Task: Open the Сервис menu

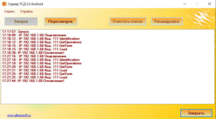Action: click(10, 11)
